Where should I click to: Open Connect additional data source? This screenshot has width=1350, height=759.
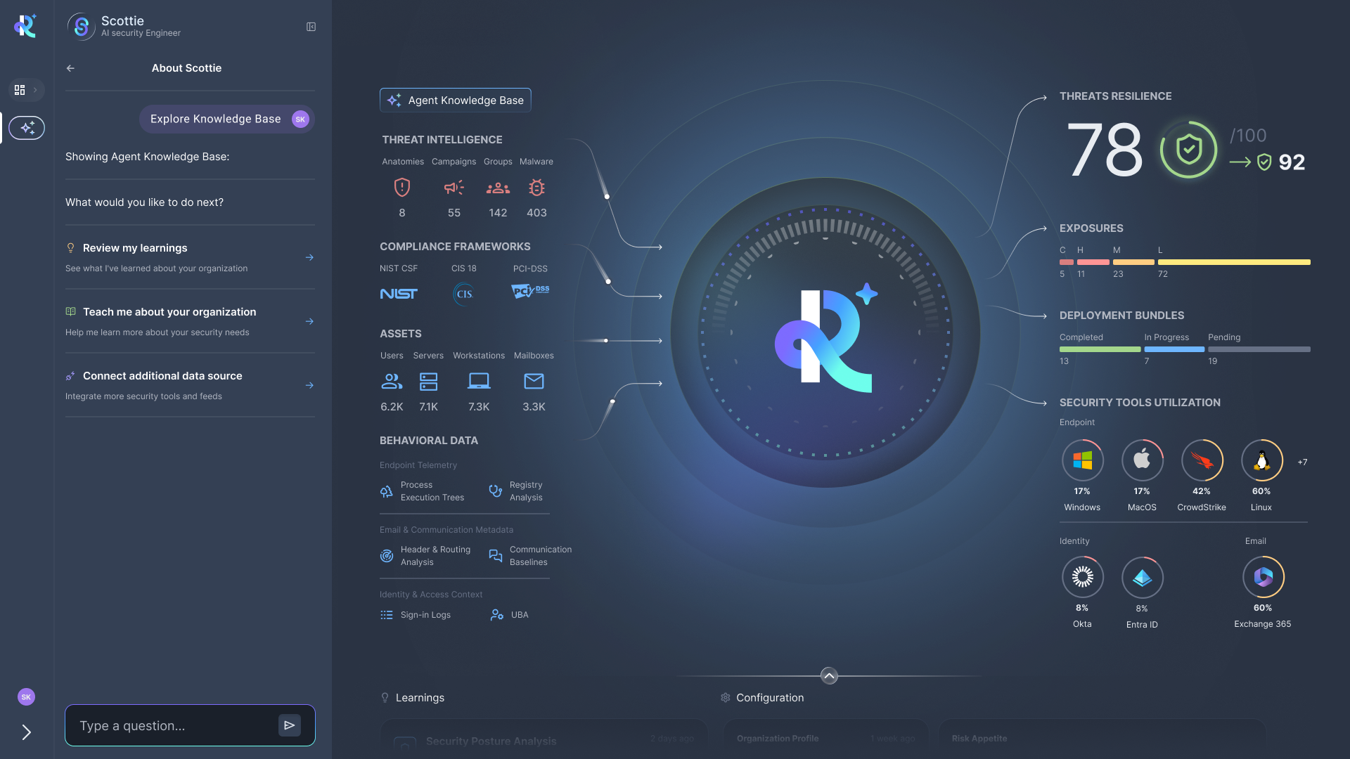coord(190,385)
